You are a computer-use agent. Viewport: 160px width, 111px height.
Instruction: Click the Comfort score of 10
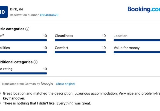(104, 48)
